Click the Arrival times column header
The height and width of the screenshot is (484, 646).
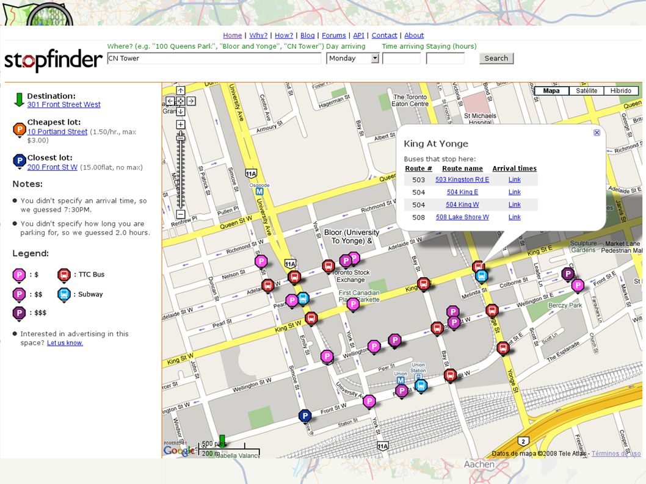point(515,168)
